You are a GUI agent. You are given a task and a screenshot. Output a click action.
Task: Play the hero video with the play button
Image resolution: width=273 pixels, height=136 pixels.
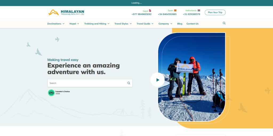click(157, 80)
